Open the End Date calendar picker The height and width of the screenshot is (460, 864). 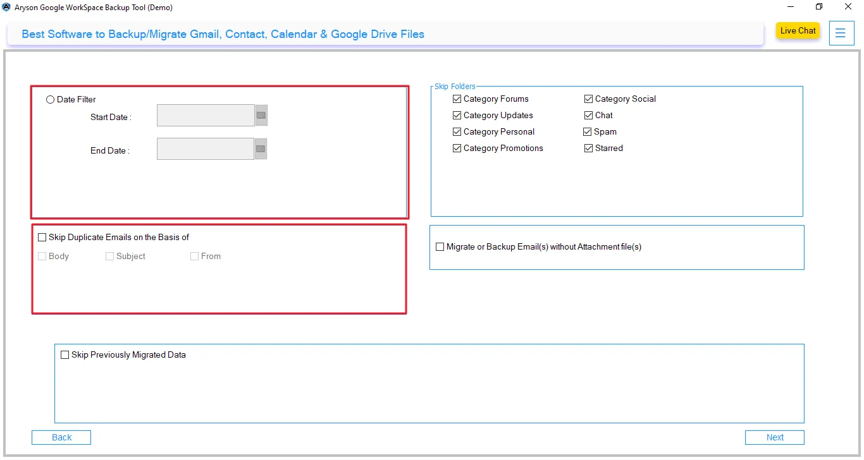pos(261,148)
